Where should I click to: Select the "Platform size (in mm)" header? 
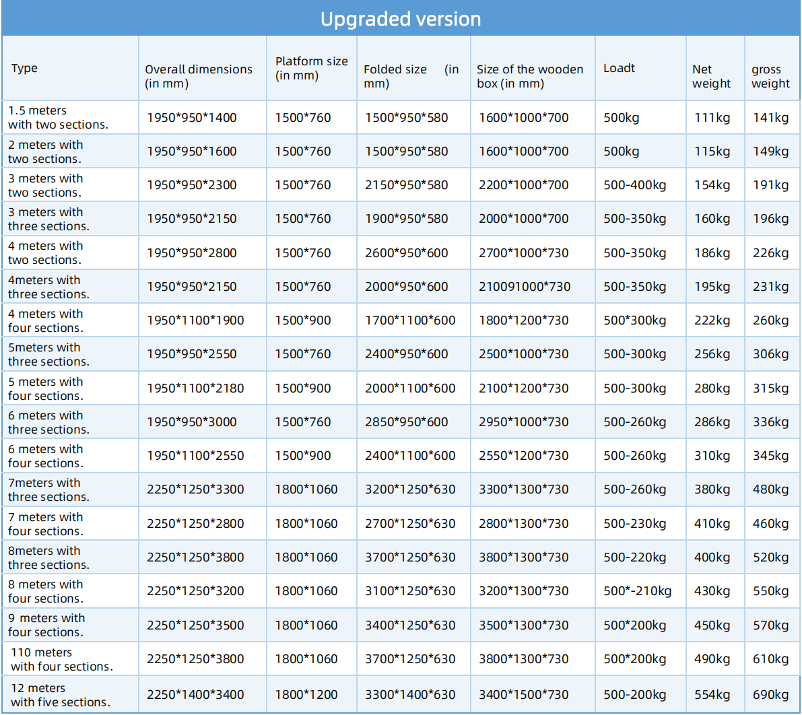(311, 68)
